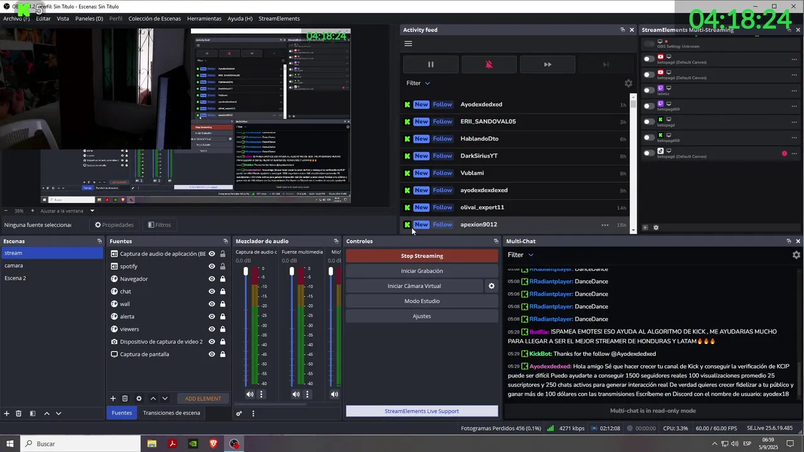
Task: Adjust Fuente multimedia volume fader
Action: click(291, 271)
